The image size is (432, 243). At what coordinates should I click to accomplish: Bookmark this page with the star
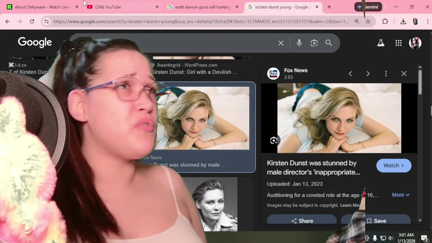click(x=368, y=22)
